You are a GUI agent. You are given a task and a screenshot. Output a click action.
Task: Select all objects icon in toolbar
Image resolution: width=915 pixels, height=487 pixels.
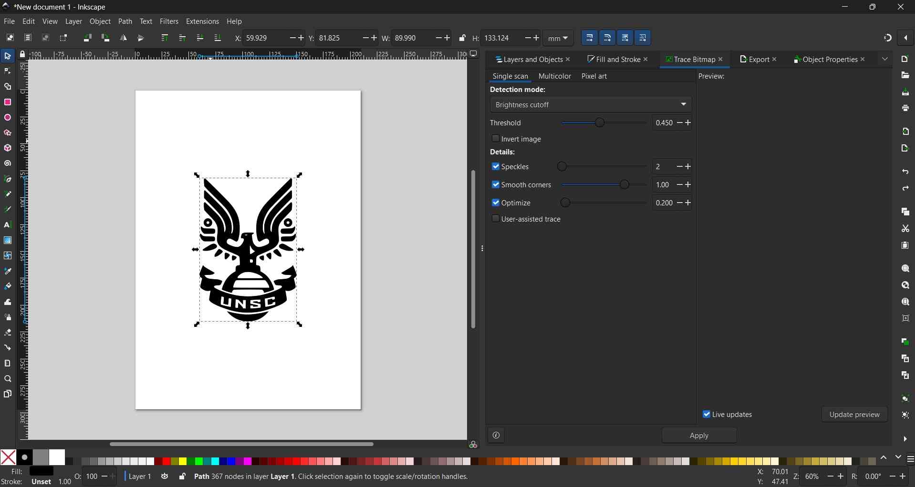coord(10,38)
